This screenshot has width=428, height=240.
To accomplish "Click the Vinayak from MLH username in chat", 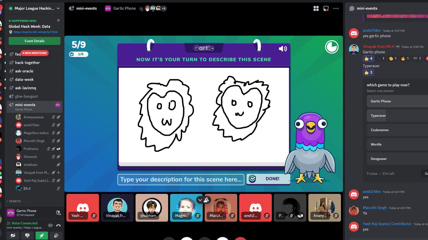I will [x=378, y=47].
